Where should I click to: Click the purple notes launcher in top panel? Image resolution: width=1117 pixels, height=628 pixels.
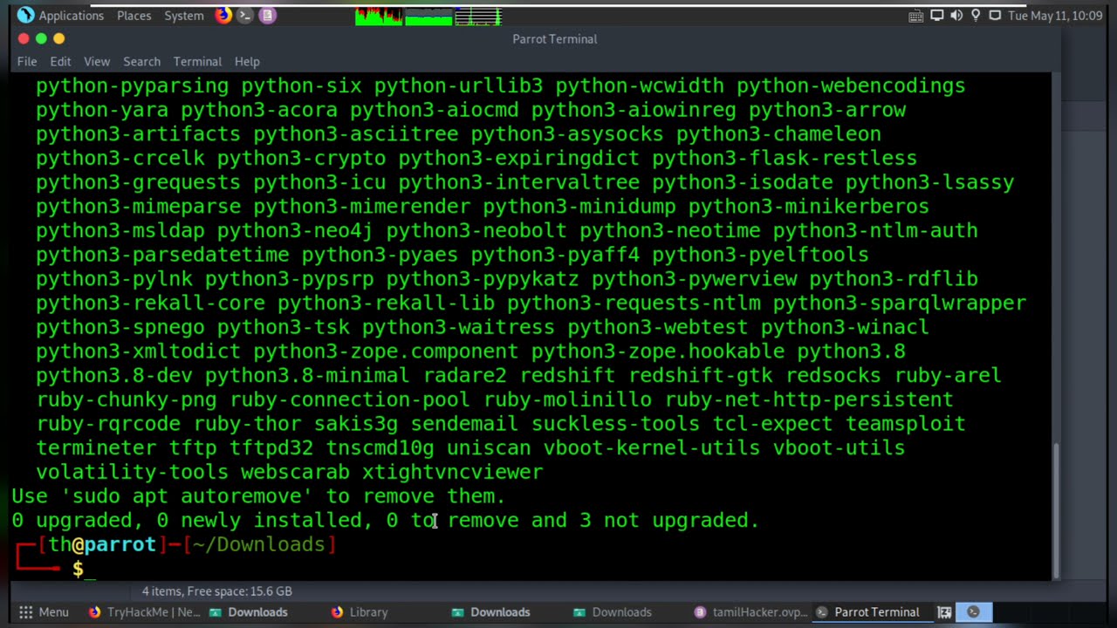tap(268, 15)
